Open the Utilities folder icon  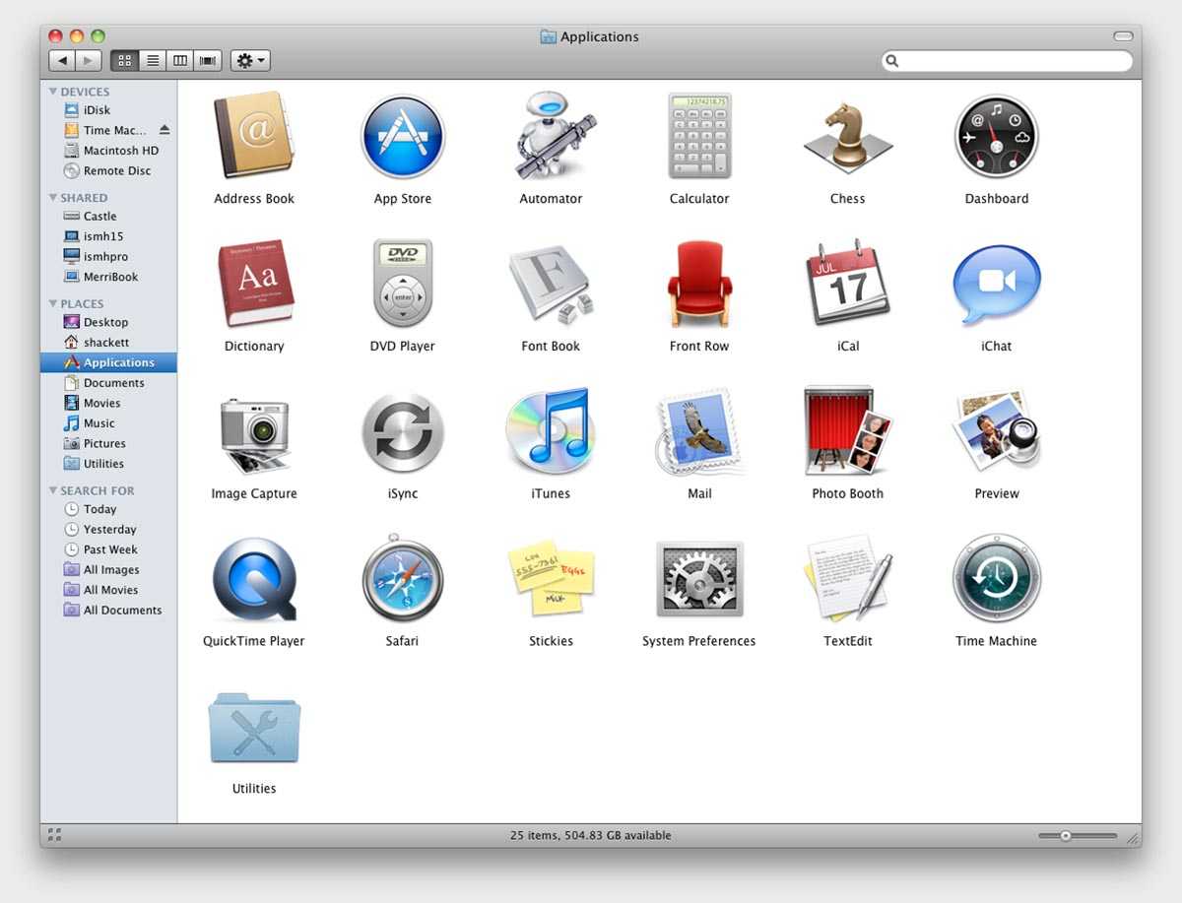(x=254, y=729)
